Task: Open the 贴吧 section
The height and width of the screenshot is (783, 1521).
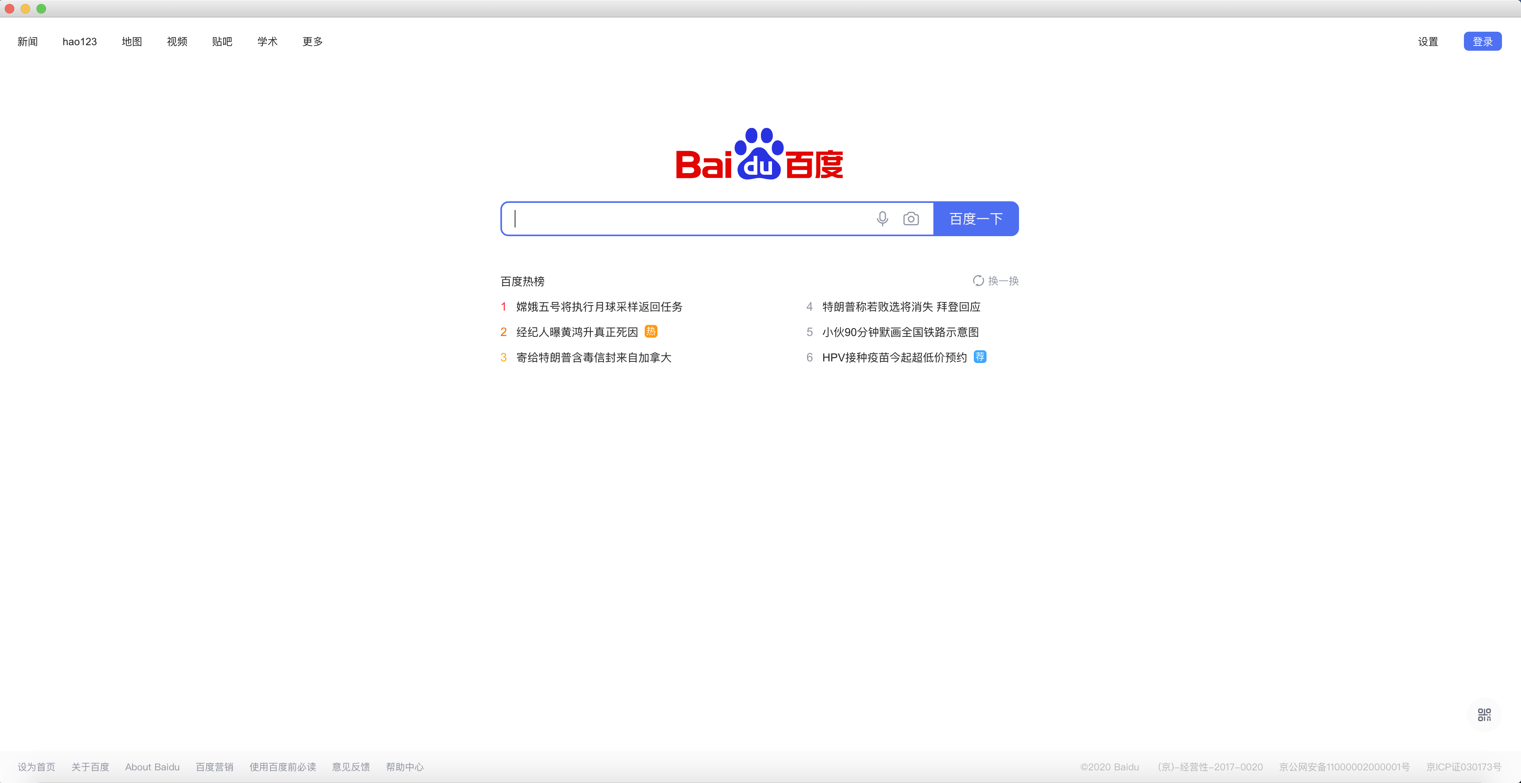Action: click(x=222, y=41)
